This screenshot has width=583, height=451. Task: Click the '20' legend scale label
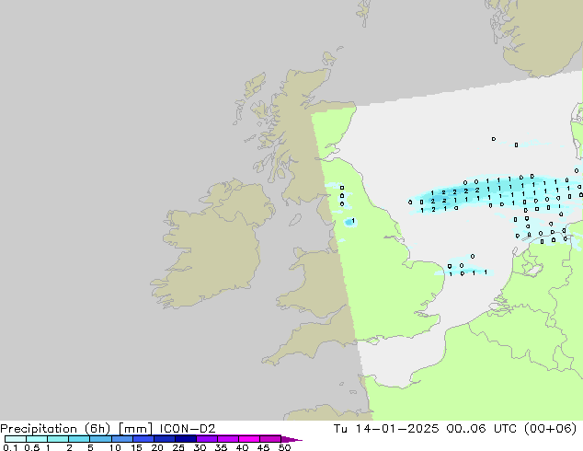pos(157,447)
